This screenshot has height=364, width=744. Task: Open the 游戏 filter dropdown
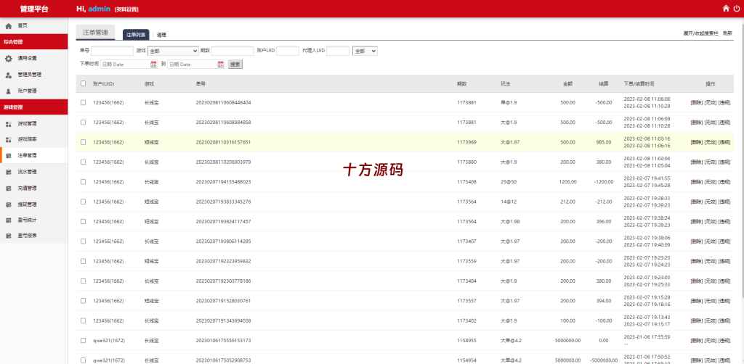[x=173, y=51]
